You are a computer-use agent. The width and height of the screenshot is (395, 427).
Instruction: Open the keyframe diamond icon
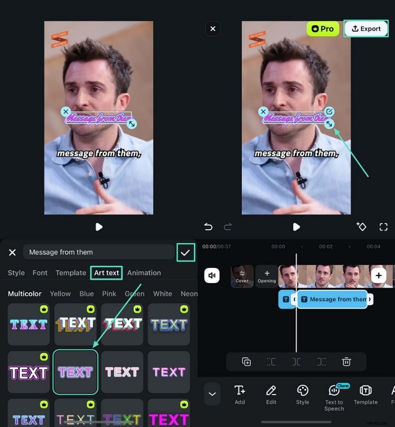coord(362,227)
